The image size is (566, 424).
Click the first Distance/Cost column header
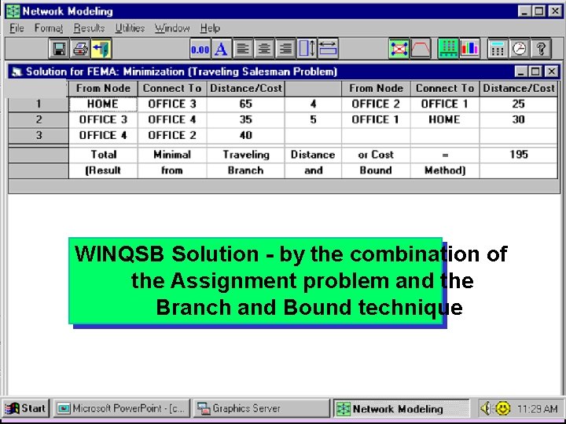[x=246, y=88]
